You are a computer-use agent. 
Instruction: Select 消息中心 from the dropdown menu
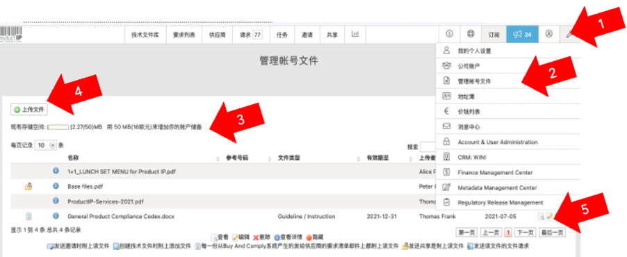tap(507, 126)
